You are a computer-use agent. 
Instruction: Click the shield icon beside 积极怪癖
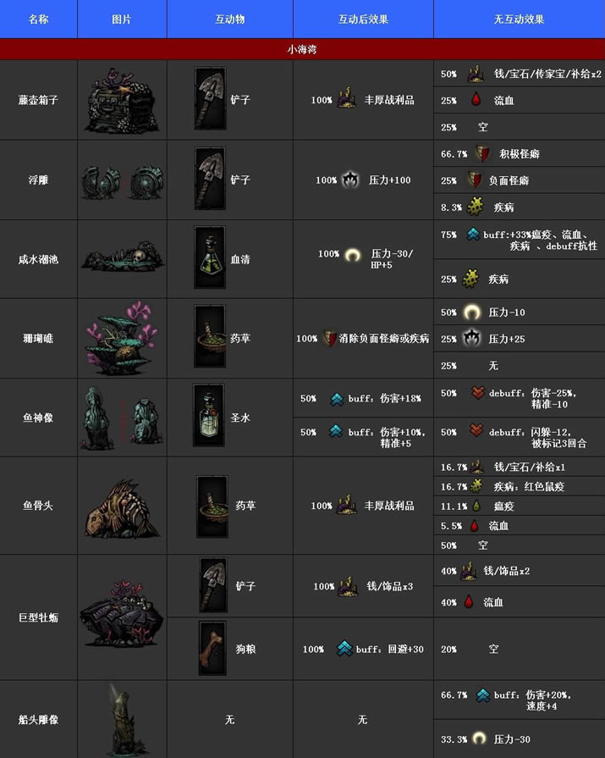pyautogui.click(x=481, y=153)
